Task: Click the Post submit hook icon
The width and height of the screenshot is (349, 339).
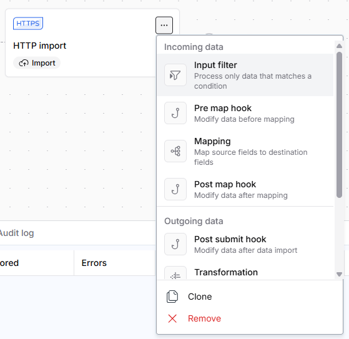Action: (175, 244)
